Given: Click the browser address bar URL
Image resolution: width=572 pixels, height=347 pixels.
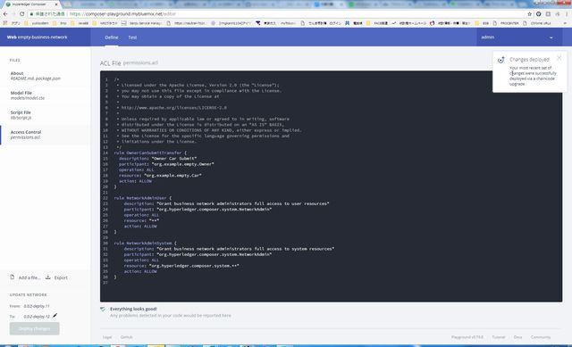Looking at the screenshot, I should [x=123, y=14].
